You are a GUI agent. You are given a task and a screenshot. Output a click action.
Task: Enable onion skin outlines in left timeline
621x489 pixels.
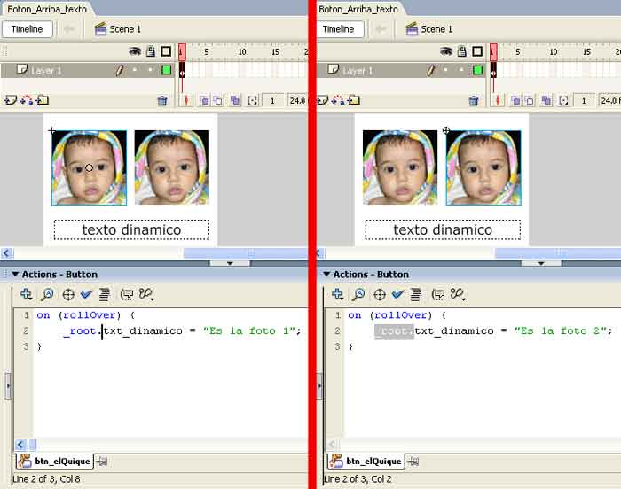point(218,100)
